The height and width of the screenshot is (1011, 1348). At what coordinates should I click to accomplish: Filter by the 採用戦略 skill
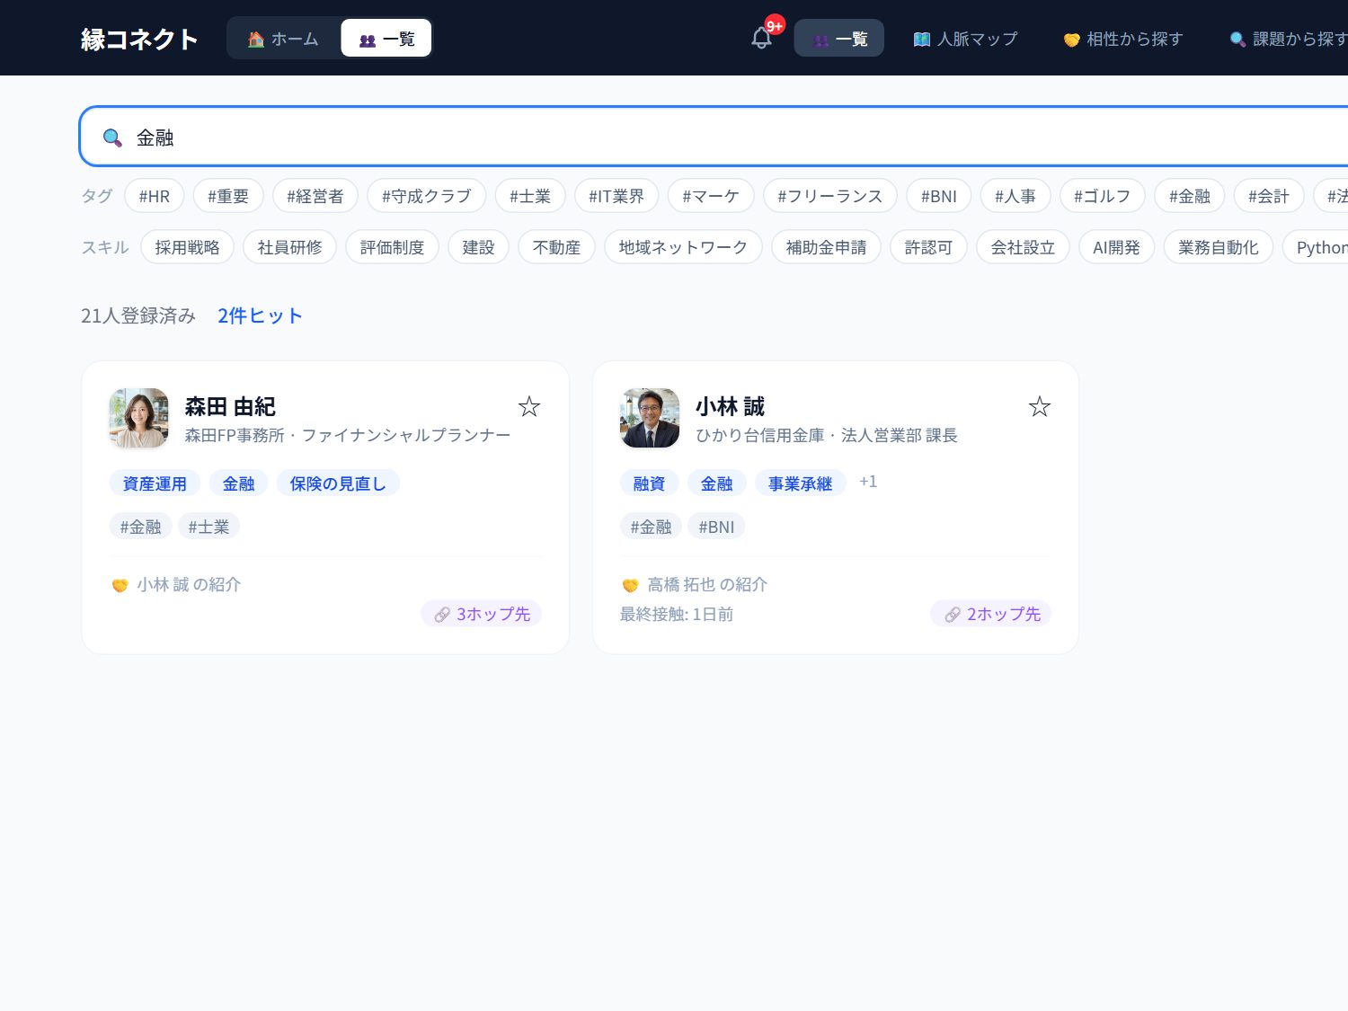point(188,247)
